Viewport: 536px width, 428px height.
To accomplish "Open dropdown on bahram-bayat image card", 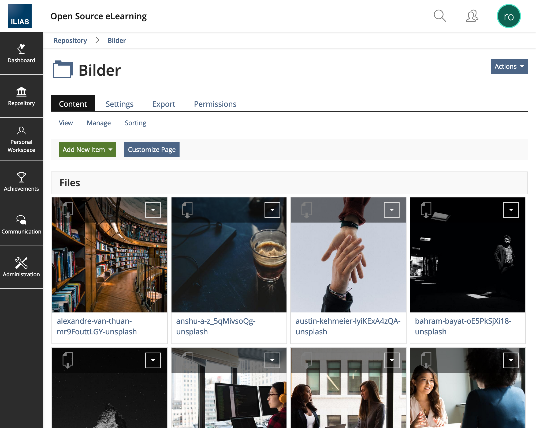I will (x=511, y=210).
